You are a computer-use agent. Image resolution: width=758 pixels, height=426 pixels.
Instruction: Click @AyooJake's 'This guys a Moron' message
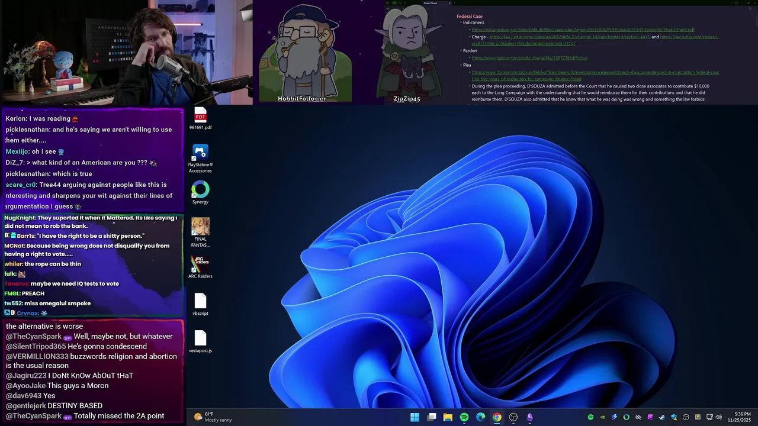click(57, 386)
